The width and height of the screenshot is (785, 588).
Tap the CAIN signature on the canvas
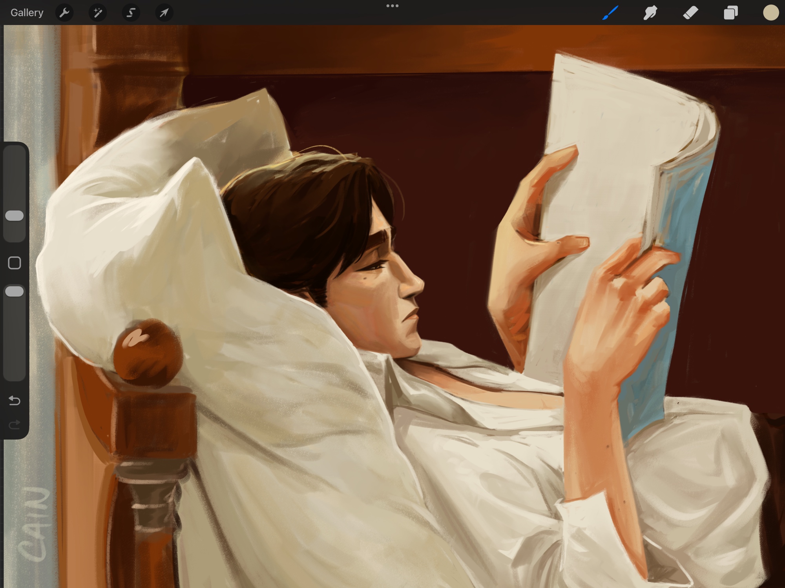click(x=35, y=524)
